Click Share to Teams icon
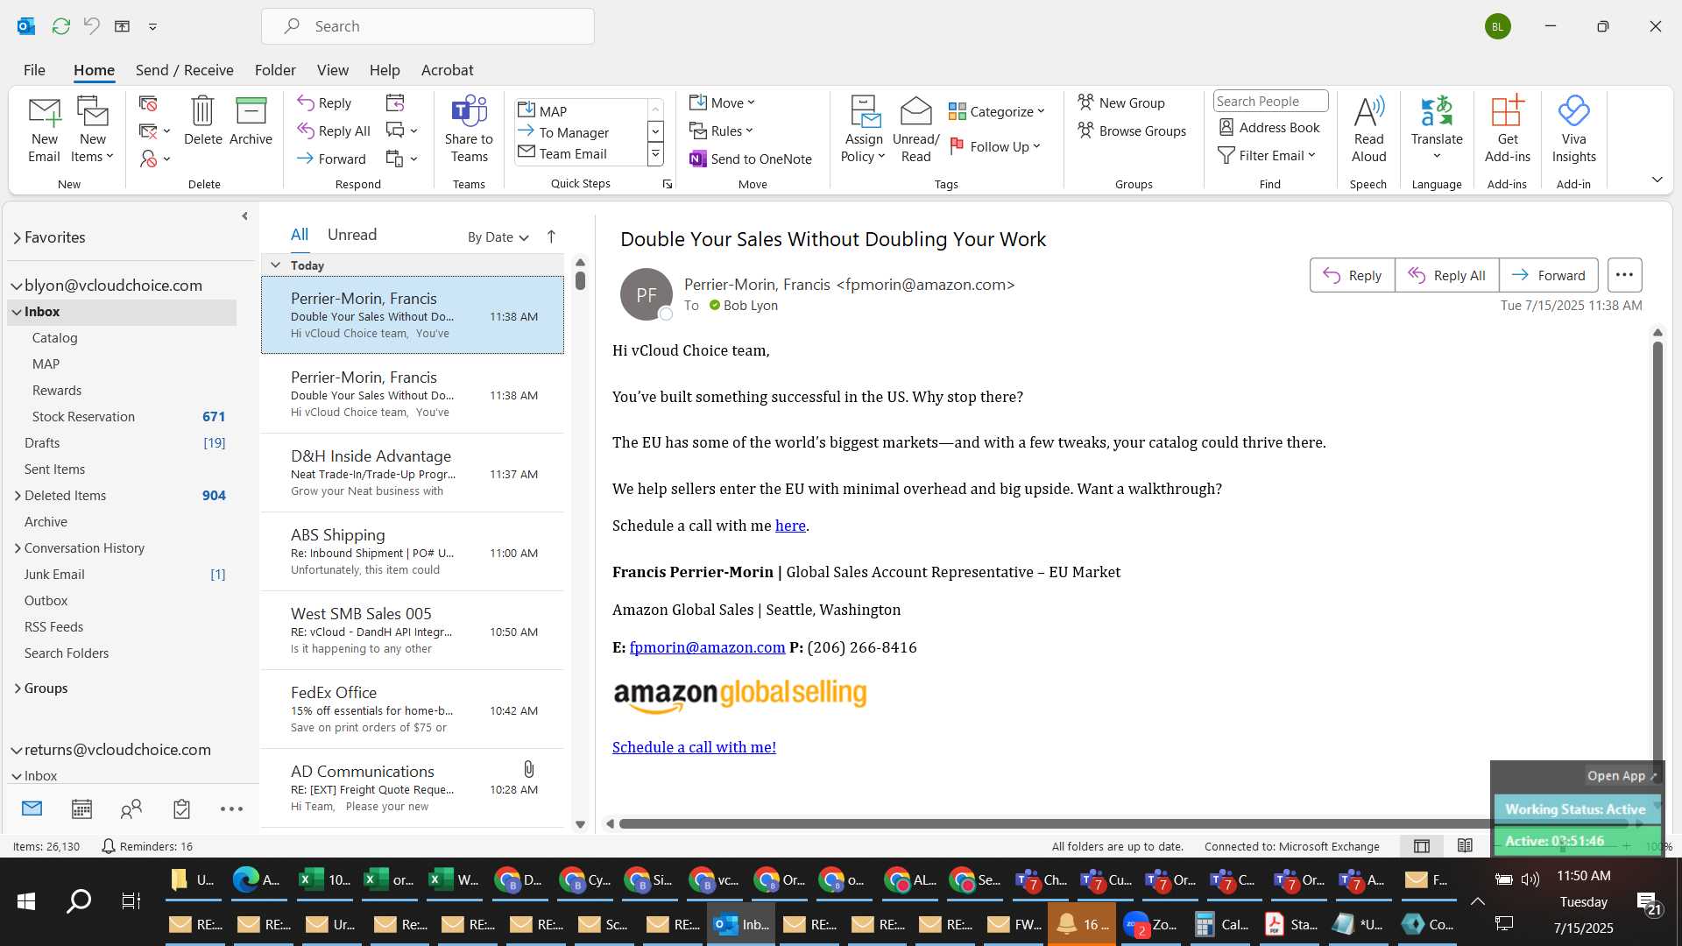 click(x=469, y=130)
